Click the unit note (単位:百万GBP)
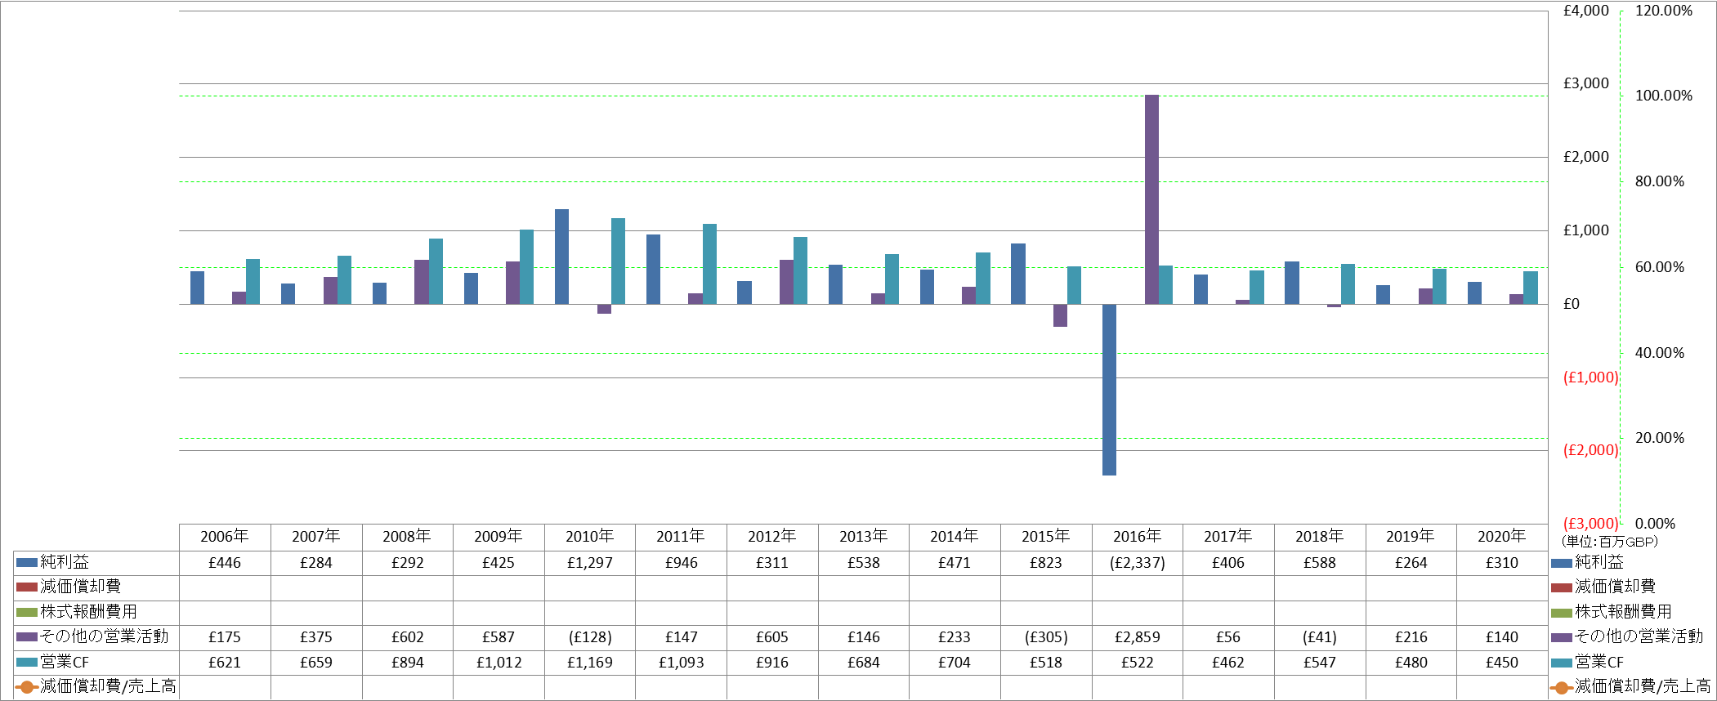The image size is (1717, 701). click(1609, 542)
